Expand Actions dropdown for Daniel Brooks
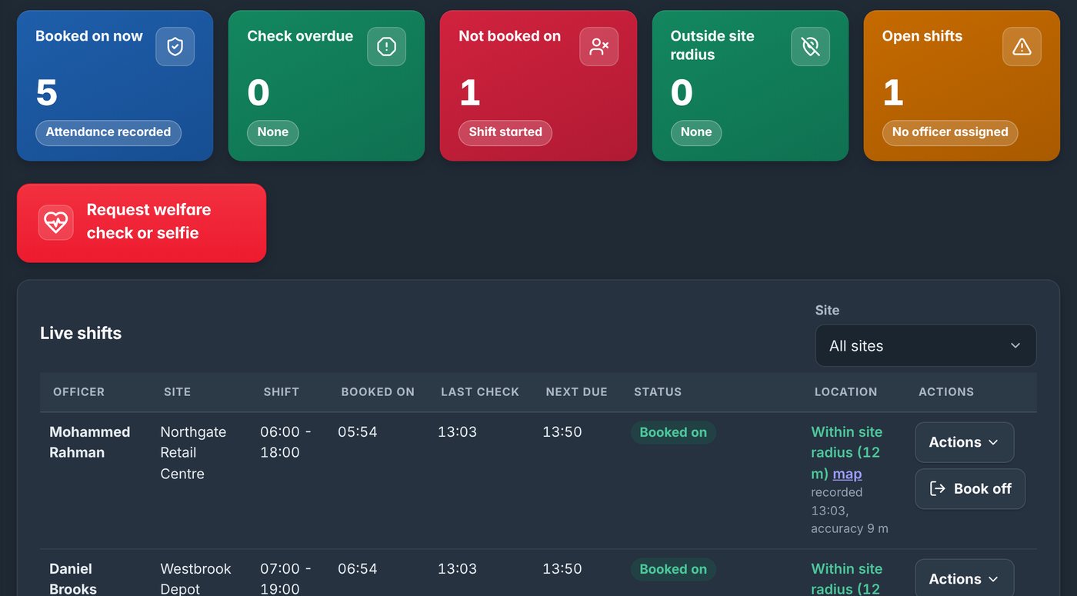 pyautogui.click(x=965, y=578)
